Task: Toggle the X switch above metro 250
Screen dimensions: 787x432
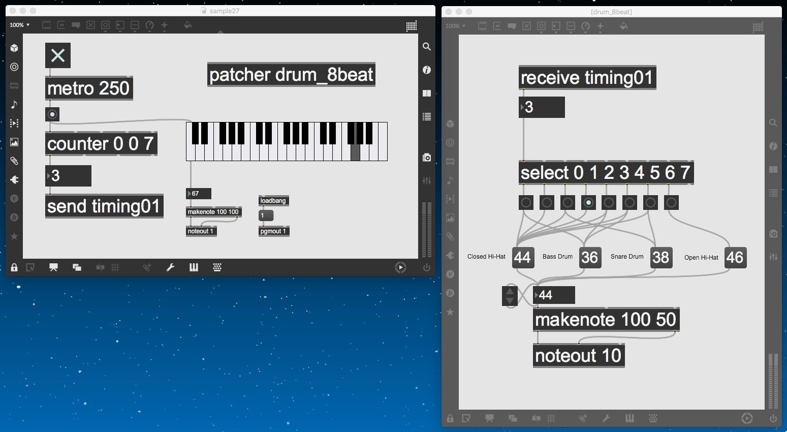Action: [58, 55]
